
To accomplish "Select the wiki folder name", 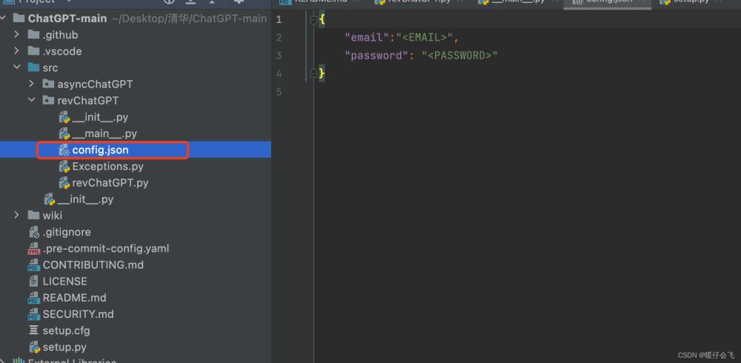I will (x=52, y=216).
